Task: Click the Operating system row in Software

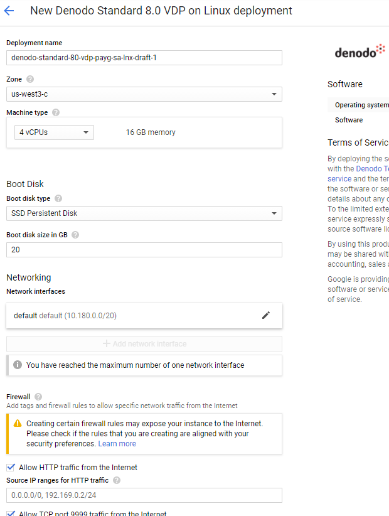Action: 358,105
